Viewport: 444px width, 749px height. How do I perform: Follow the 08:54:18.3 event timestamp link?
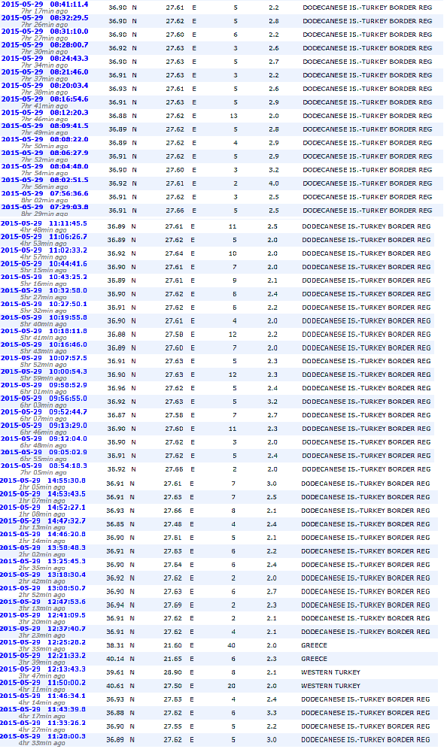tap(44, 465)
